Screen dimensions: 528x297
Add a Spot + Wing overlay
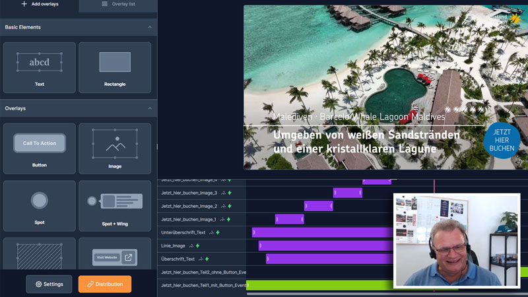[115, 205]
